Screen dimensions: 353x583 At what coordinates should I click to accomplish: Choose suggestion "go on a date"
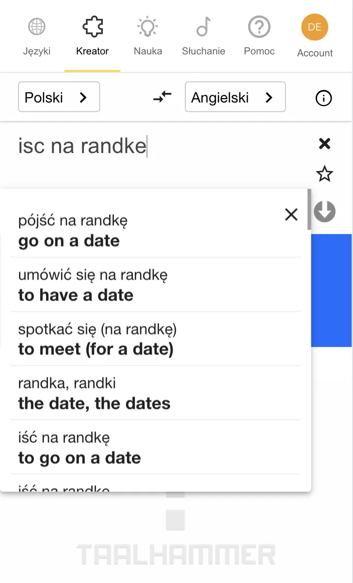coord(156,231)
